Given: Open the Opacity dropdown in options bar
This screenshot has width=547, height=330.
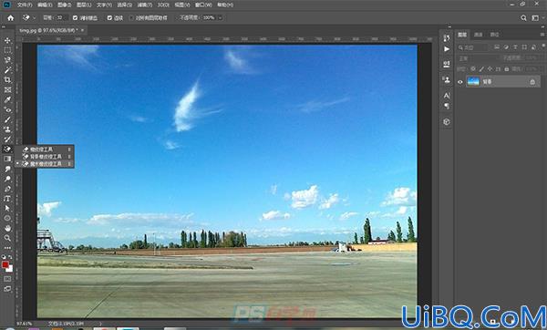Looking at the screenshot, I should point(220,18).
